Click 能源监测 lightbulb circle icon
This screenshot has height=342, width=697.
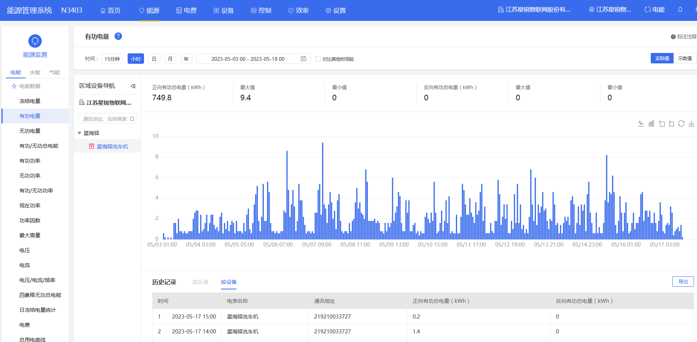tap(35, 41)
